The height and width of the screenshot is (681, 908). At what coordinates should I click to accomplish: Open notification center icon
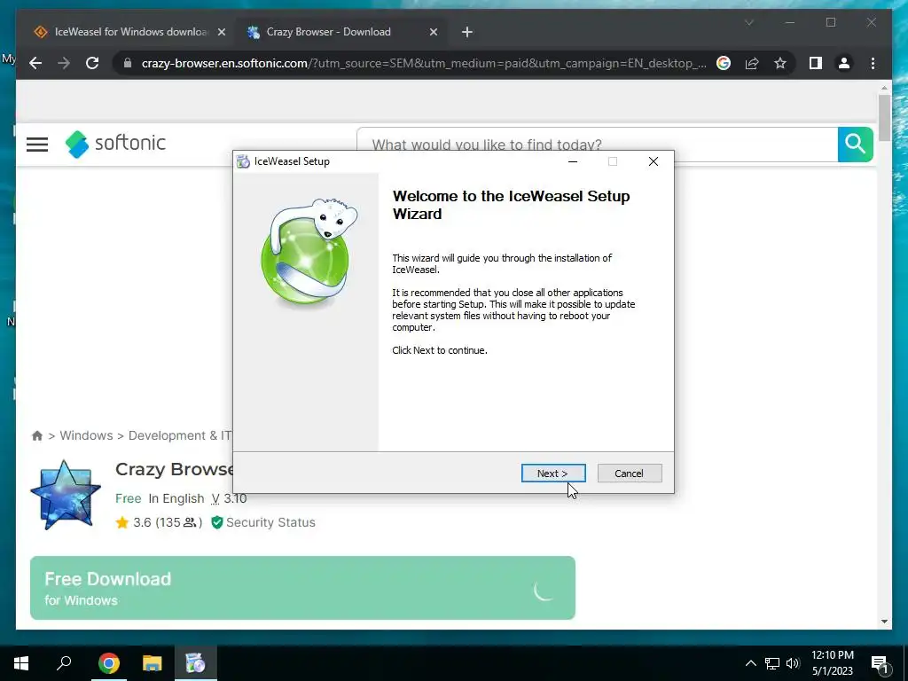pyautogui.click(x=880, y=664)
